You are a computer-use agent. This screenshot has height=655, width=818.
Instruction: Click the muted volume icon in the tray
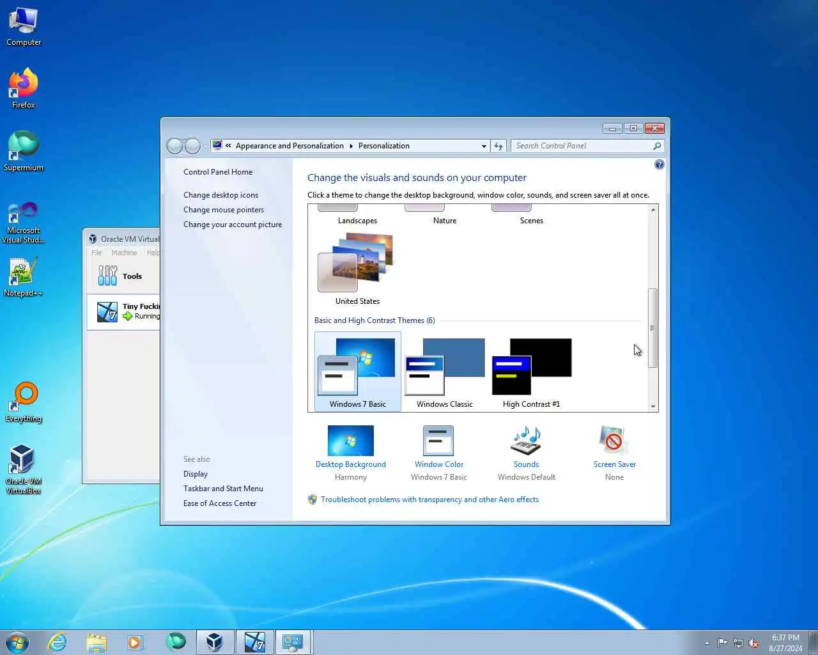tap(754, 643)
